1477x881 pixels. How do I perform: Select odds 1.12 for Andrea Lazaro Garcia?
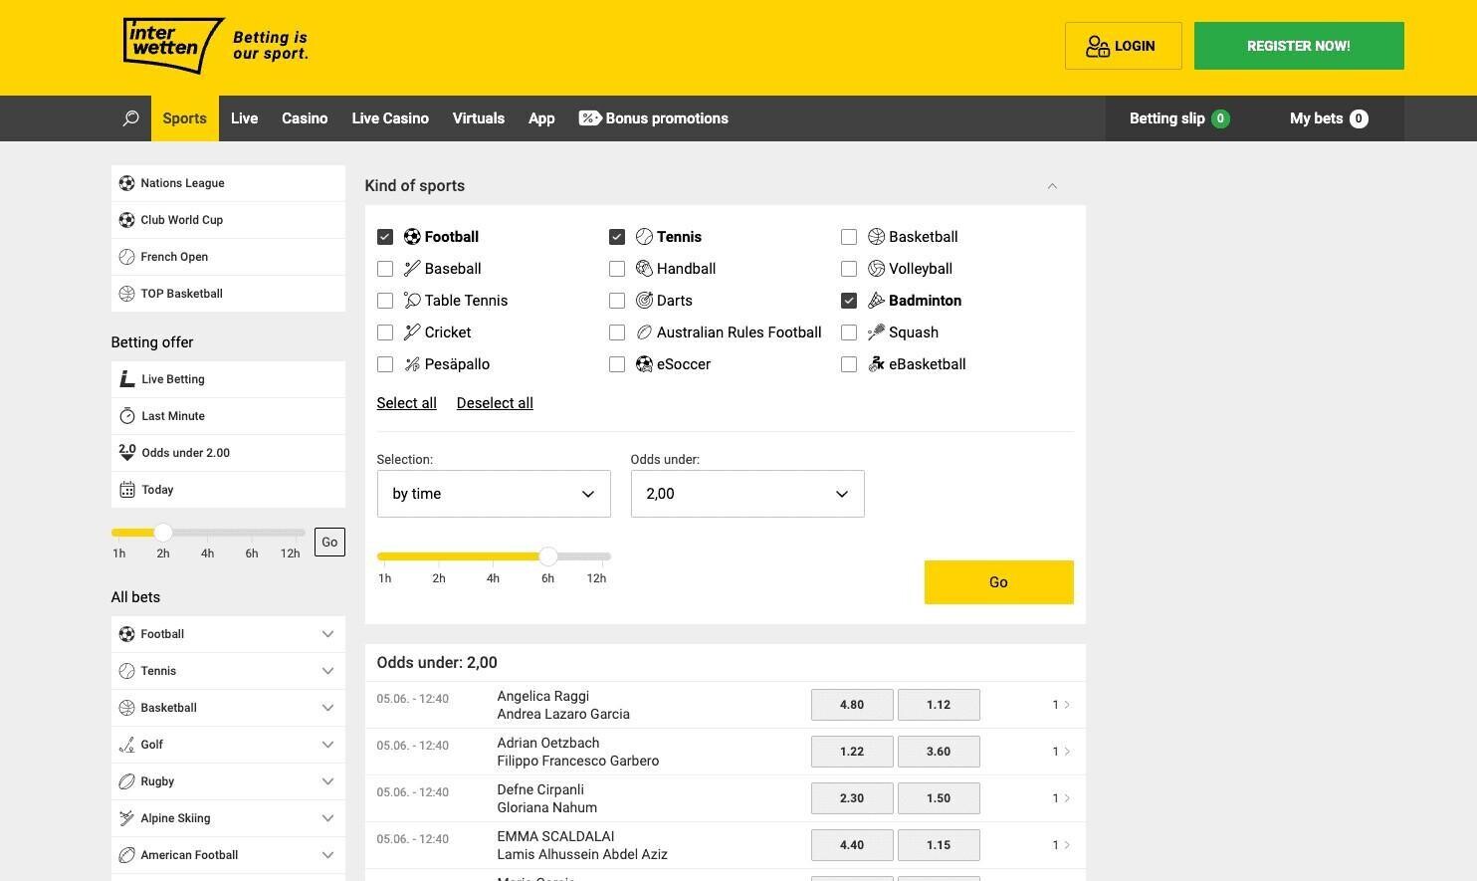pyautogui.click(x=939, y=705)
